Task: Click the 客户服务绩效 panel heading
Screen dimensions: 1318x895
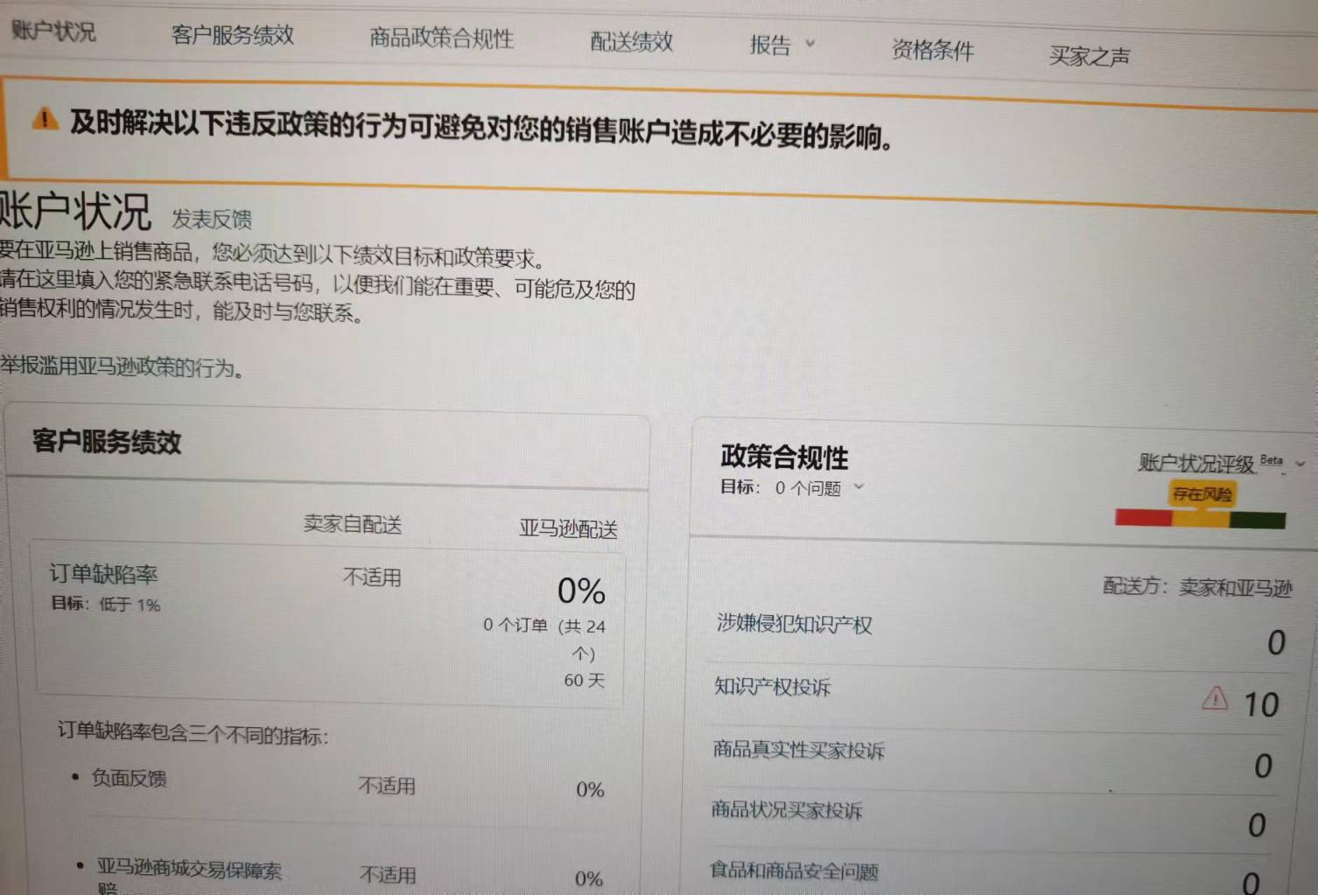Action: (x=107, y=442)
